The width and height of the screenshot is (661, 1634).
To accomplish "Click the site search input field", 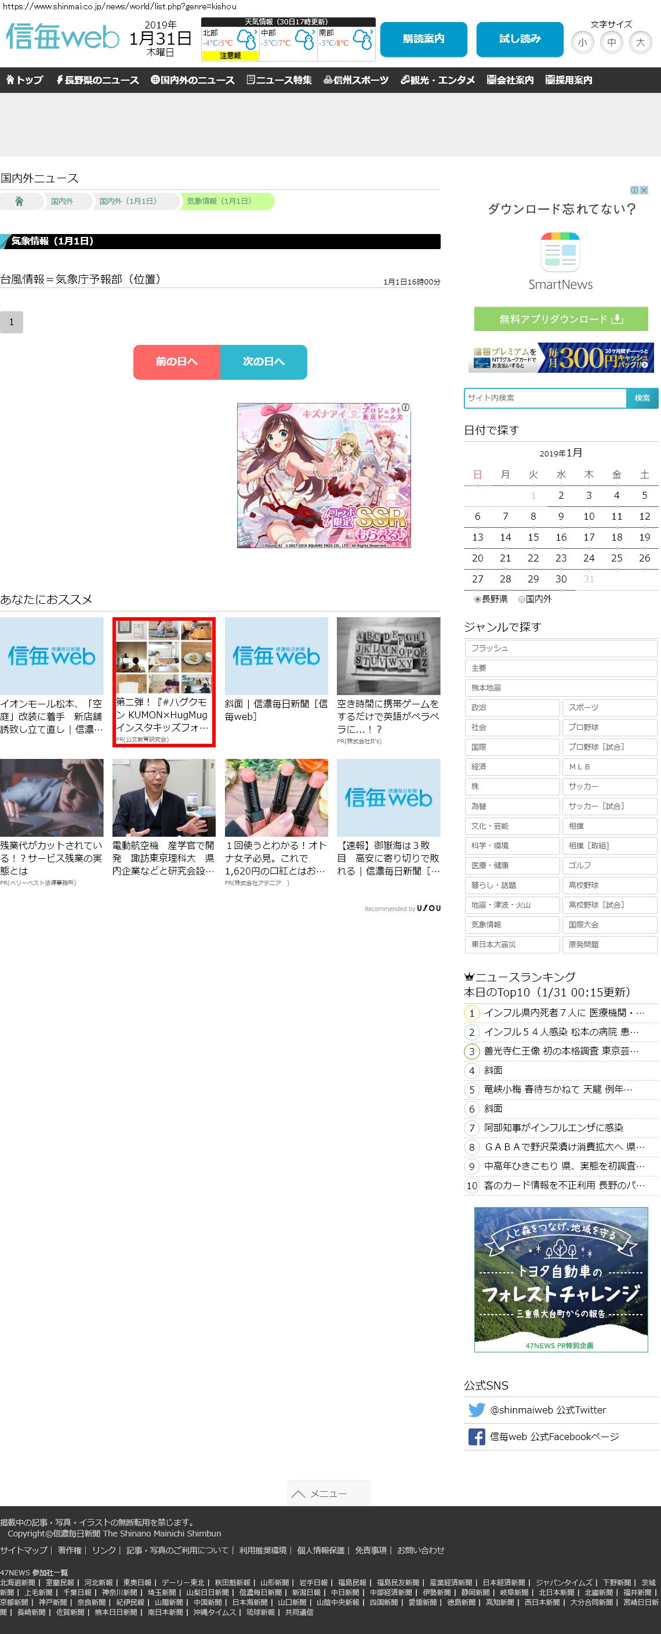I will pos(544,398).
